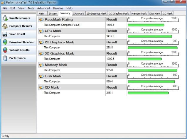Viewport: 187px width, 139px height.
Task: Click the PassMark Rating row icon
Action: [41, 20]
